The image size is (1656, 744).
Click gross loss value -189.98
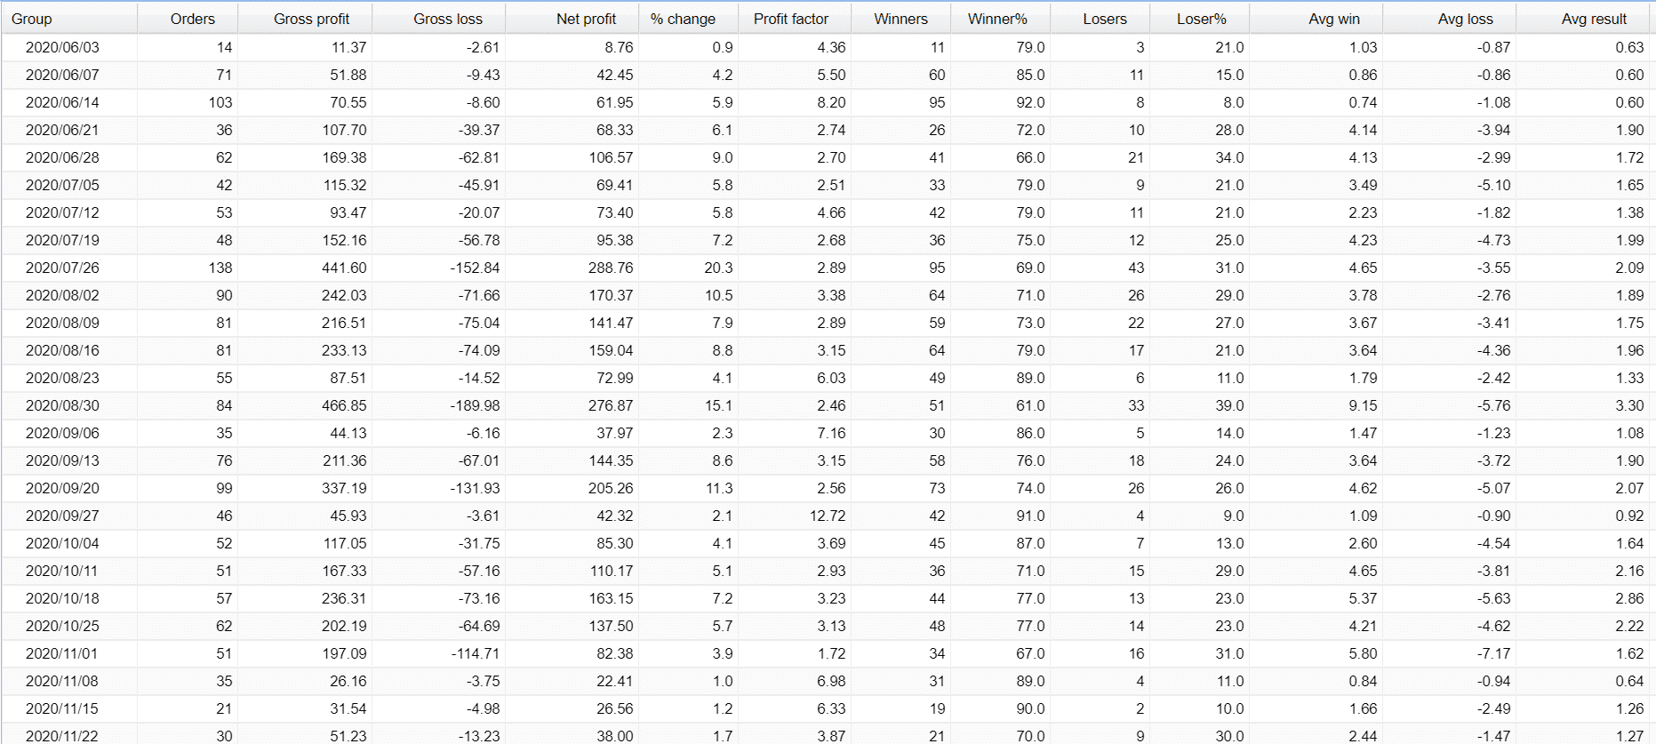pos(475,405)
